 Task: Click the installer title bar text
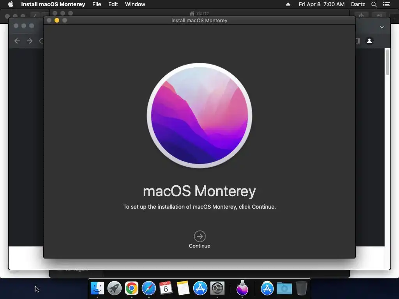(199, 20)
